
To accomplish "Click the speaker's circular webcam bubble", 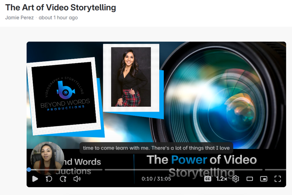I will 47,158.
